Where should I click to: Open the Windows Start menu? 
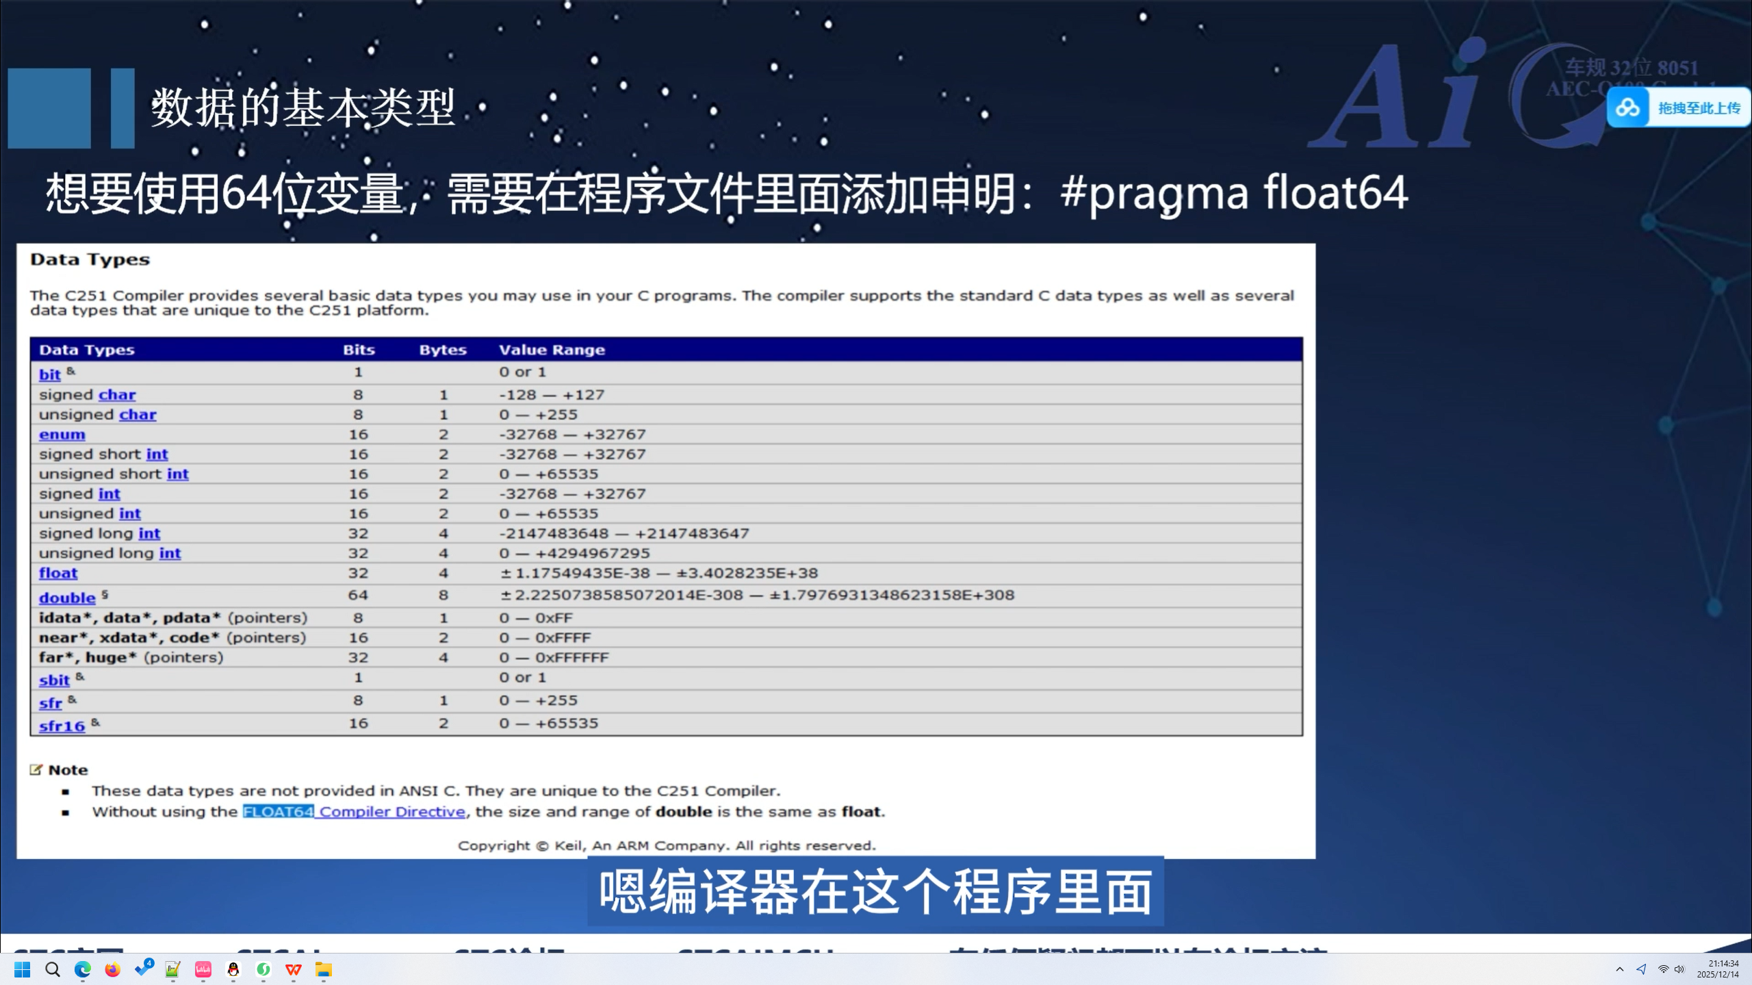point(23,970)
